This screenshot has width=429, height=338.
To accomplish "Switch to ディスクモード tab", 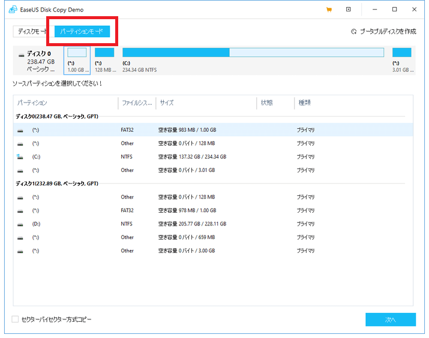I will point(32,31).
